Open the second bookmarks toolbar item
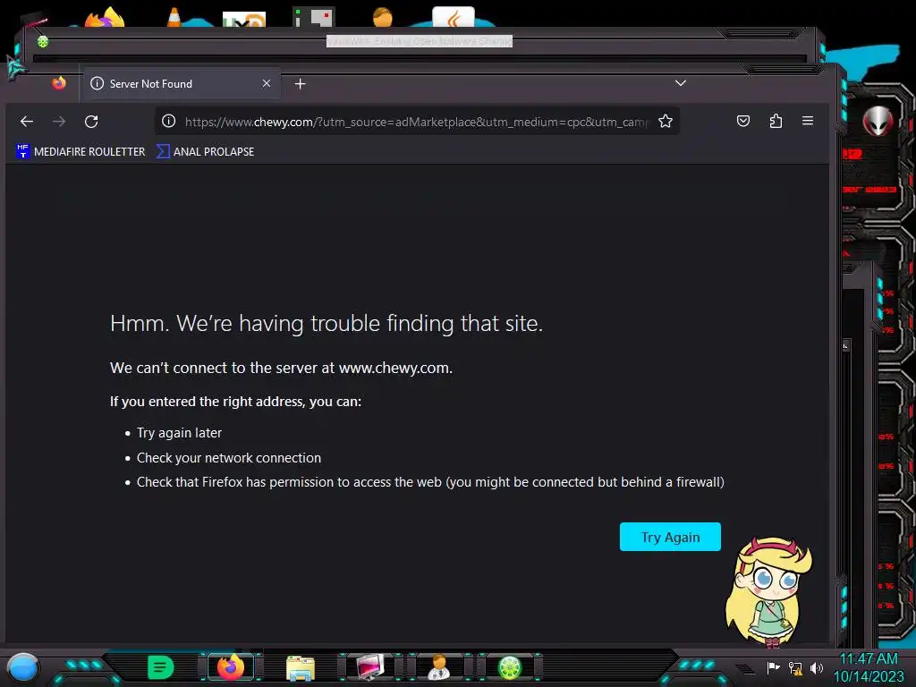Image resolution: width=916 pixels, height=687 pixels. [x=205, y=151]
